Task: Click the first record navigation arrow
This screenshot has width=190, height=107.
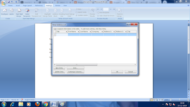Action: coord(98,9)
